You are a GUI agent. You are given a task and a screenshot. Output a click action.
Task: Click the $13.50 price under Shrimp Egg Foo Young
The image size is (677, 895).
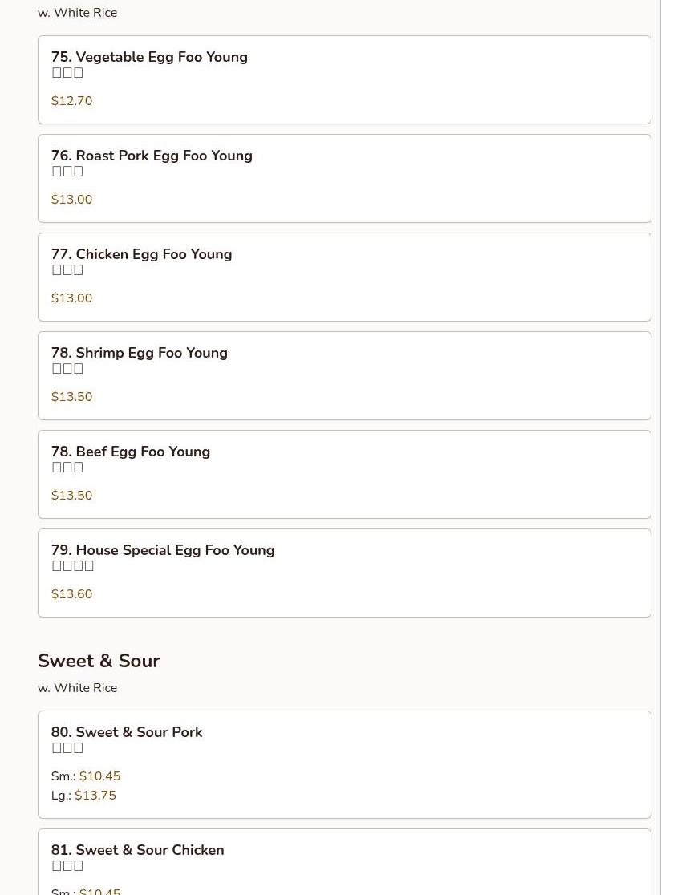(x=71, y=397)
